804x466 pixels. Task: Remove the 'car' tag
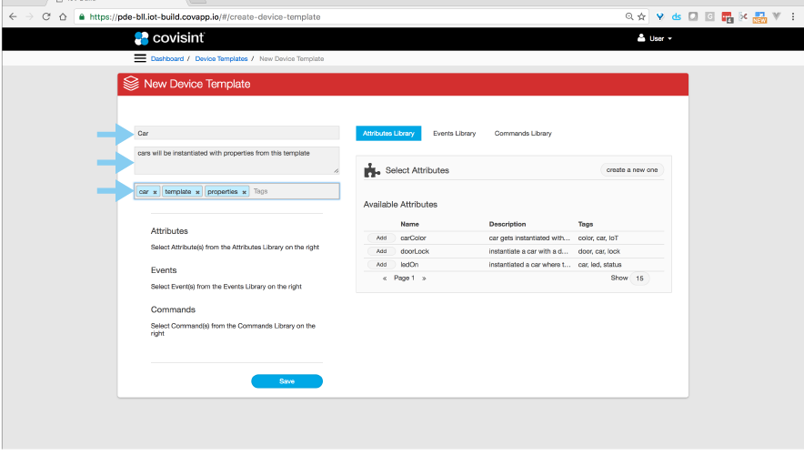click(x=156, y=192)
